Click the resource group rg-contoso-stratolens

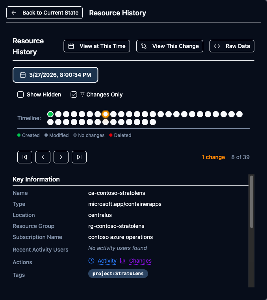(116, 226)
